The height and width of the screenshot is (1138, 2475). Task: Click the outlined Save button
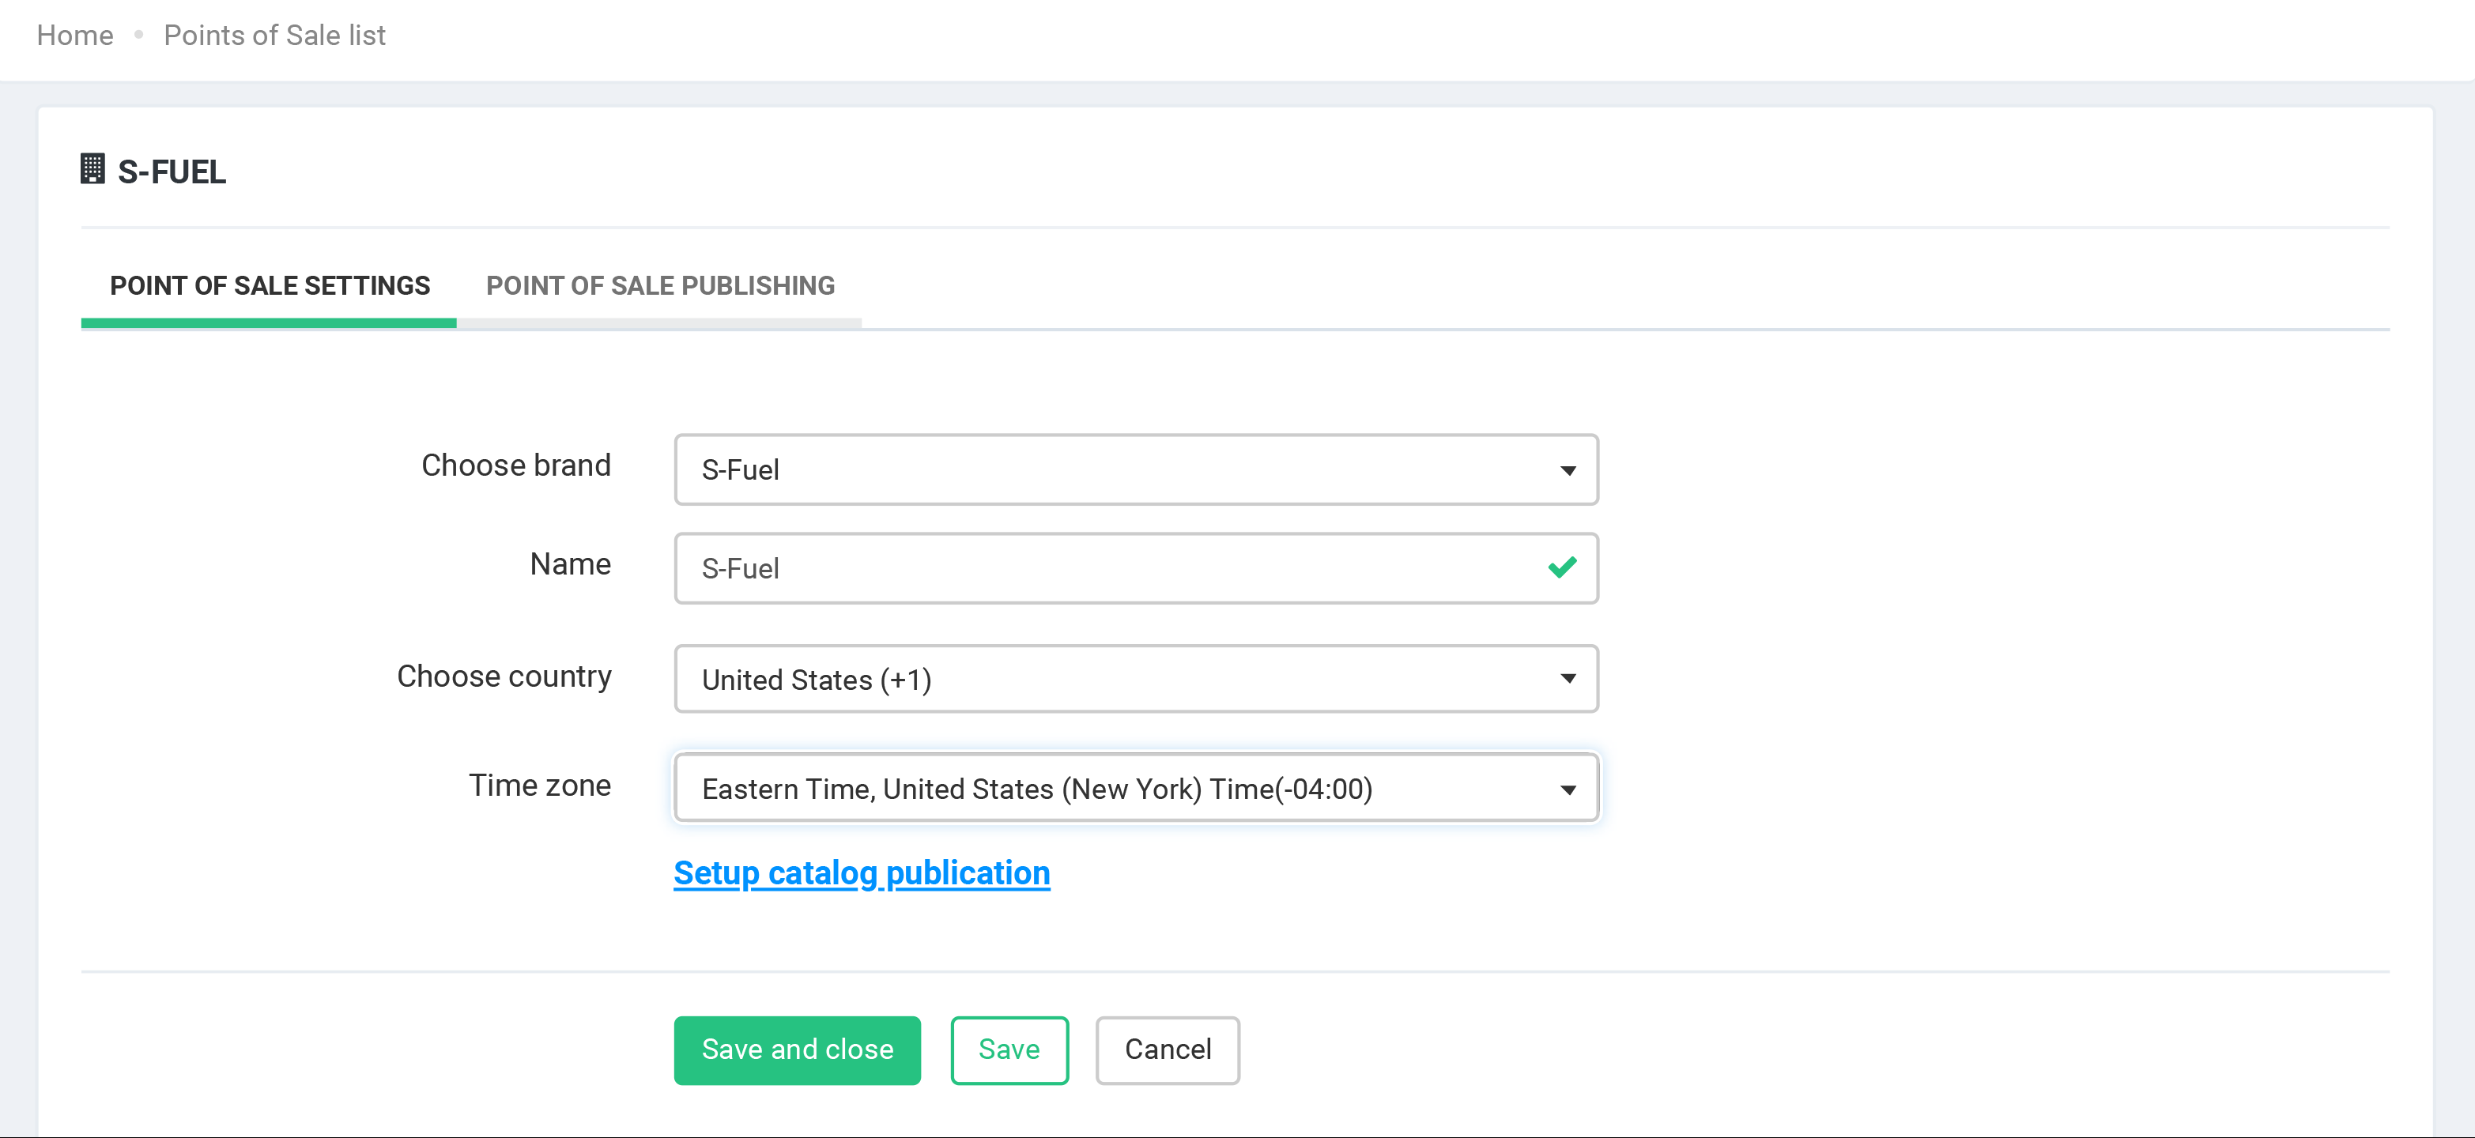pyautogui.click(x=1009, y=1049)
